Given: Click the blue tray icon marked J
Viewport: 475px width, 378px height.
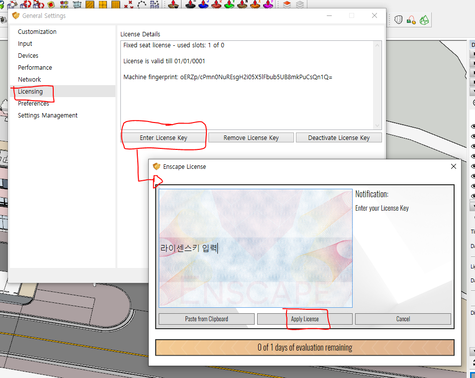Looking at the screenshot, I should pyautogui.click(x=203, y=4).
